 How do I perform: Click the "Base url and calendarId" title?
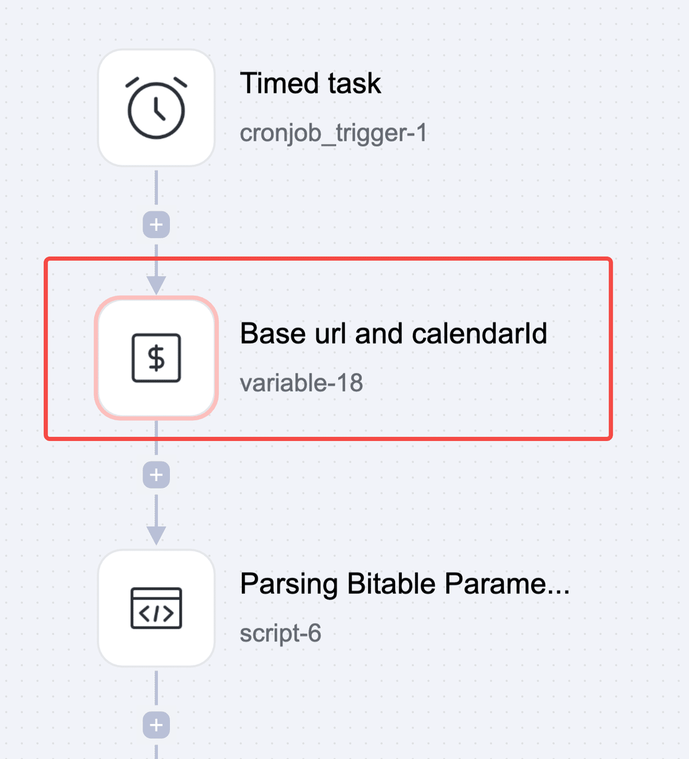393,334
